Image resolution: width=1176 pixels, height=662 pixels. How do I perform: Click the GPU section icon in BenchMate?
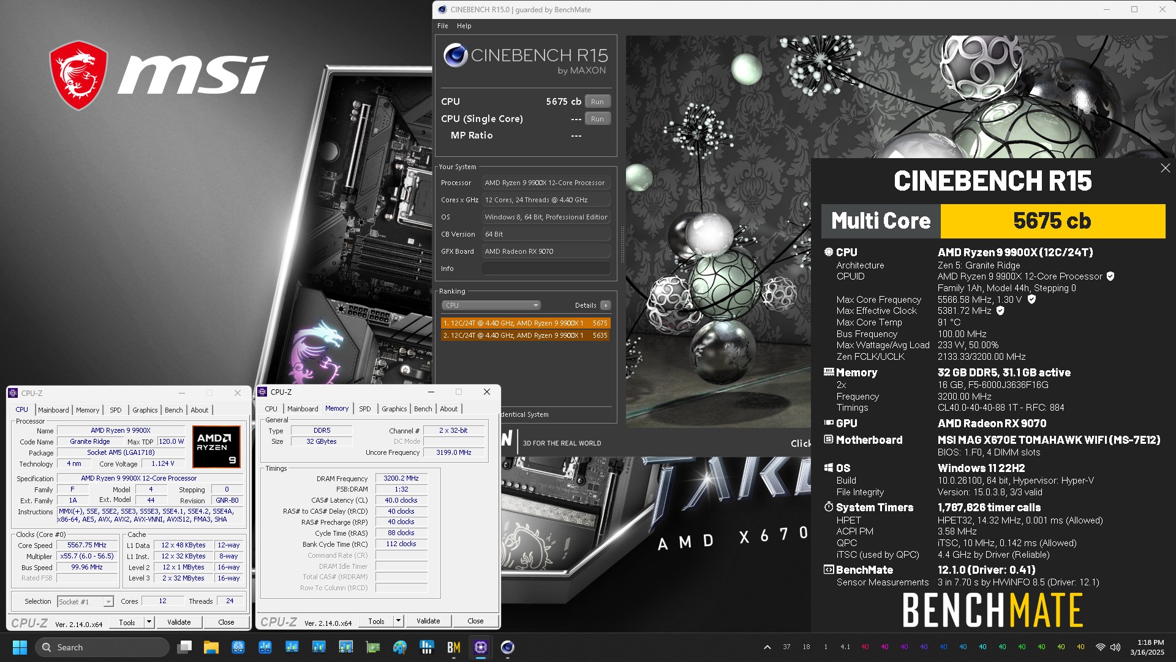point(829,423)
